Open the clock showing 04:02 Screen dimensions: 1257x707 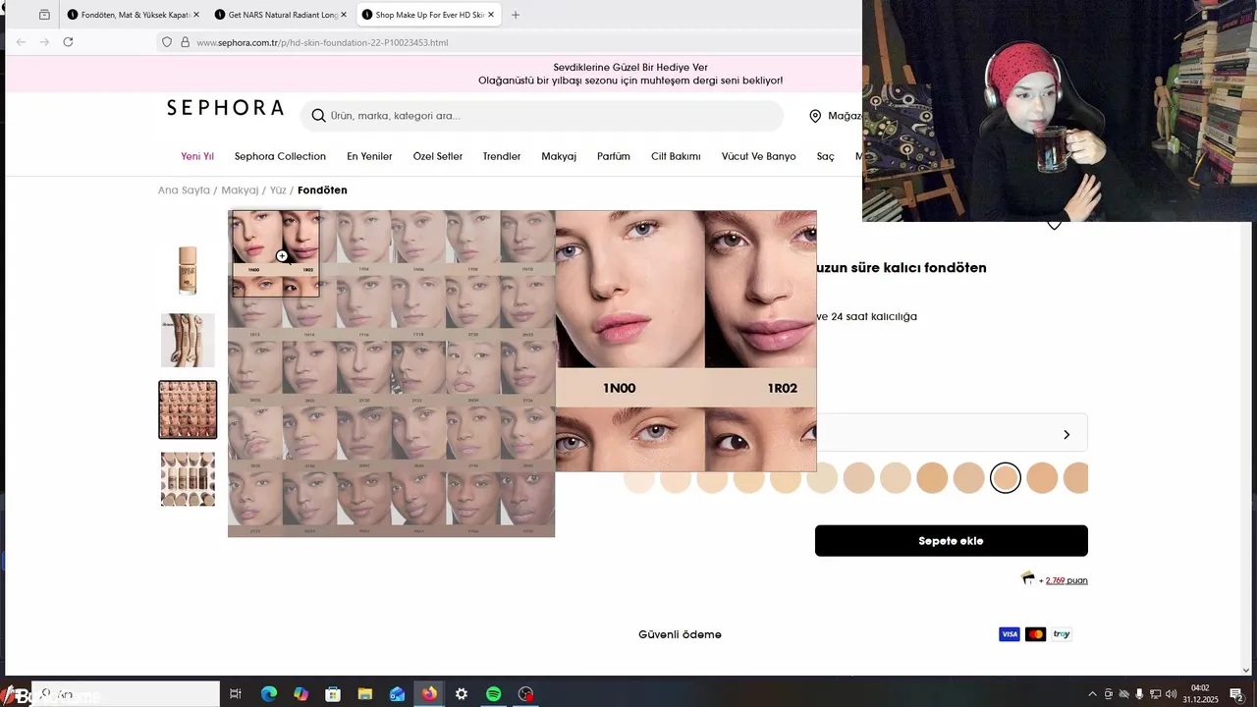(x=1200, y=694)
